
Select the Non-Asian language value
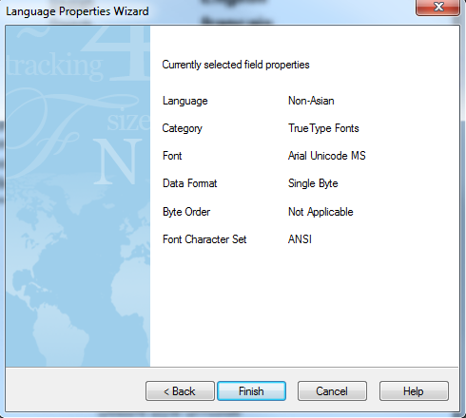[x=311, y=101]
